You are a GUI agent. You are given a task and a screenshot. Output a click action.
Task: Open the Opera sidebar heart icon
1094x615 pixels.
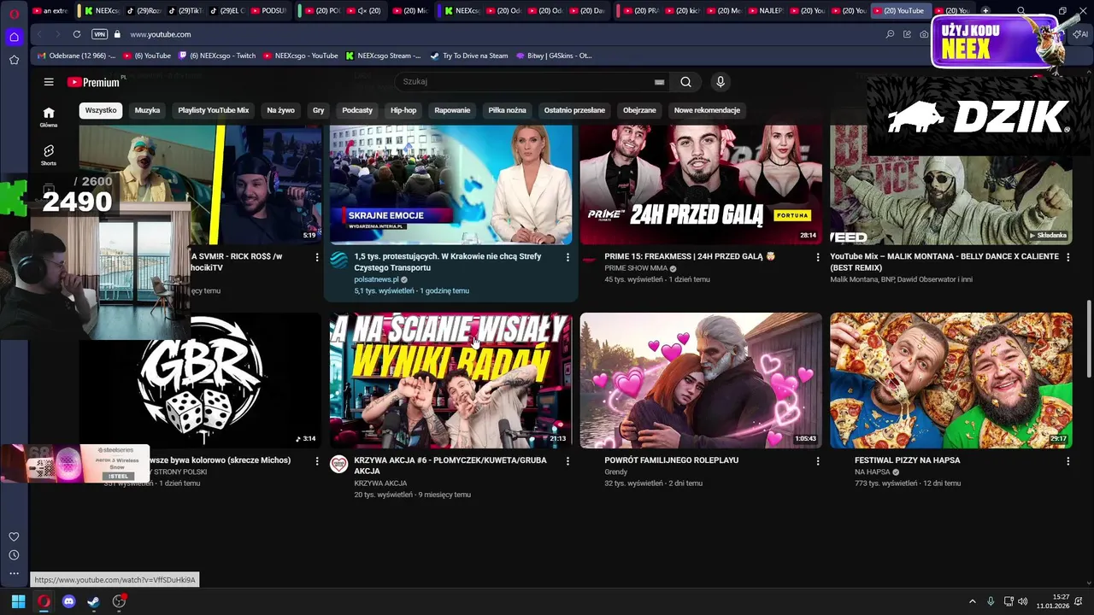[x=14, y=536]
